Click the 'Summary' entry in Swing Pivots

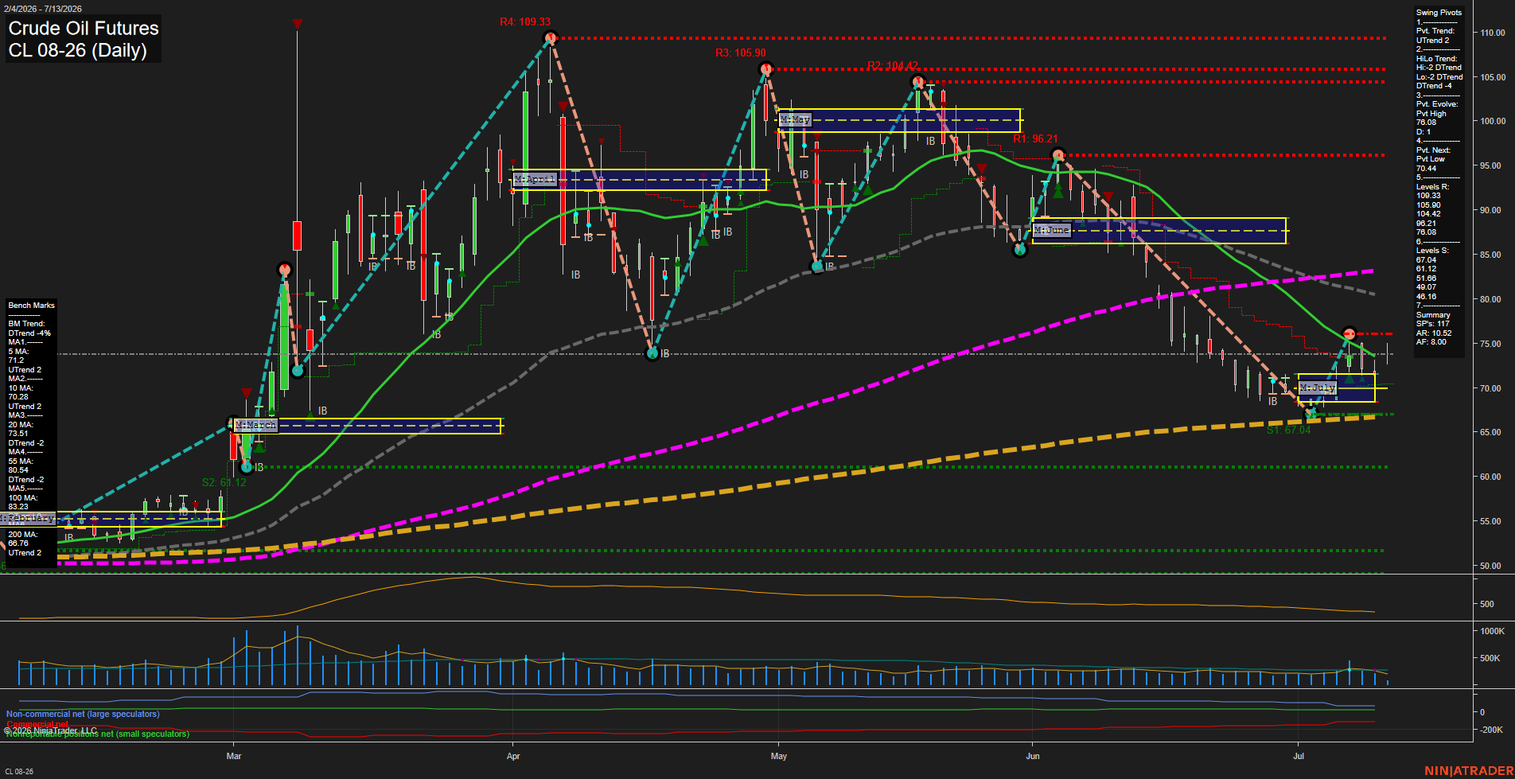[x=1433, y=315]
